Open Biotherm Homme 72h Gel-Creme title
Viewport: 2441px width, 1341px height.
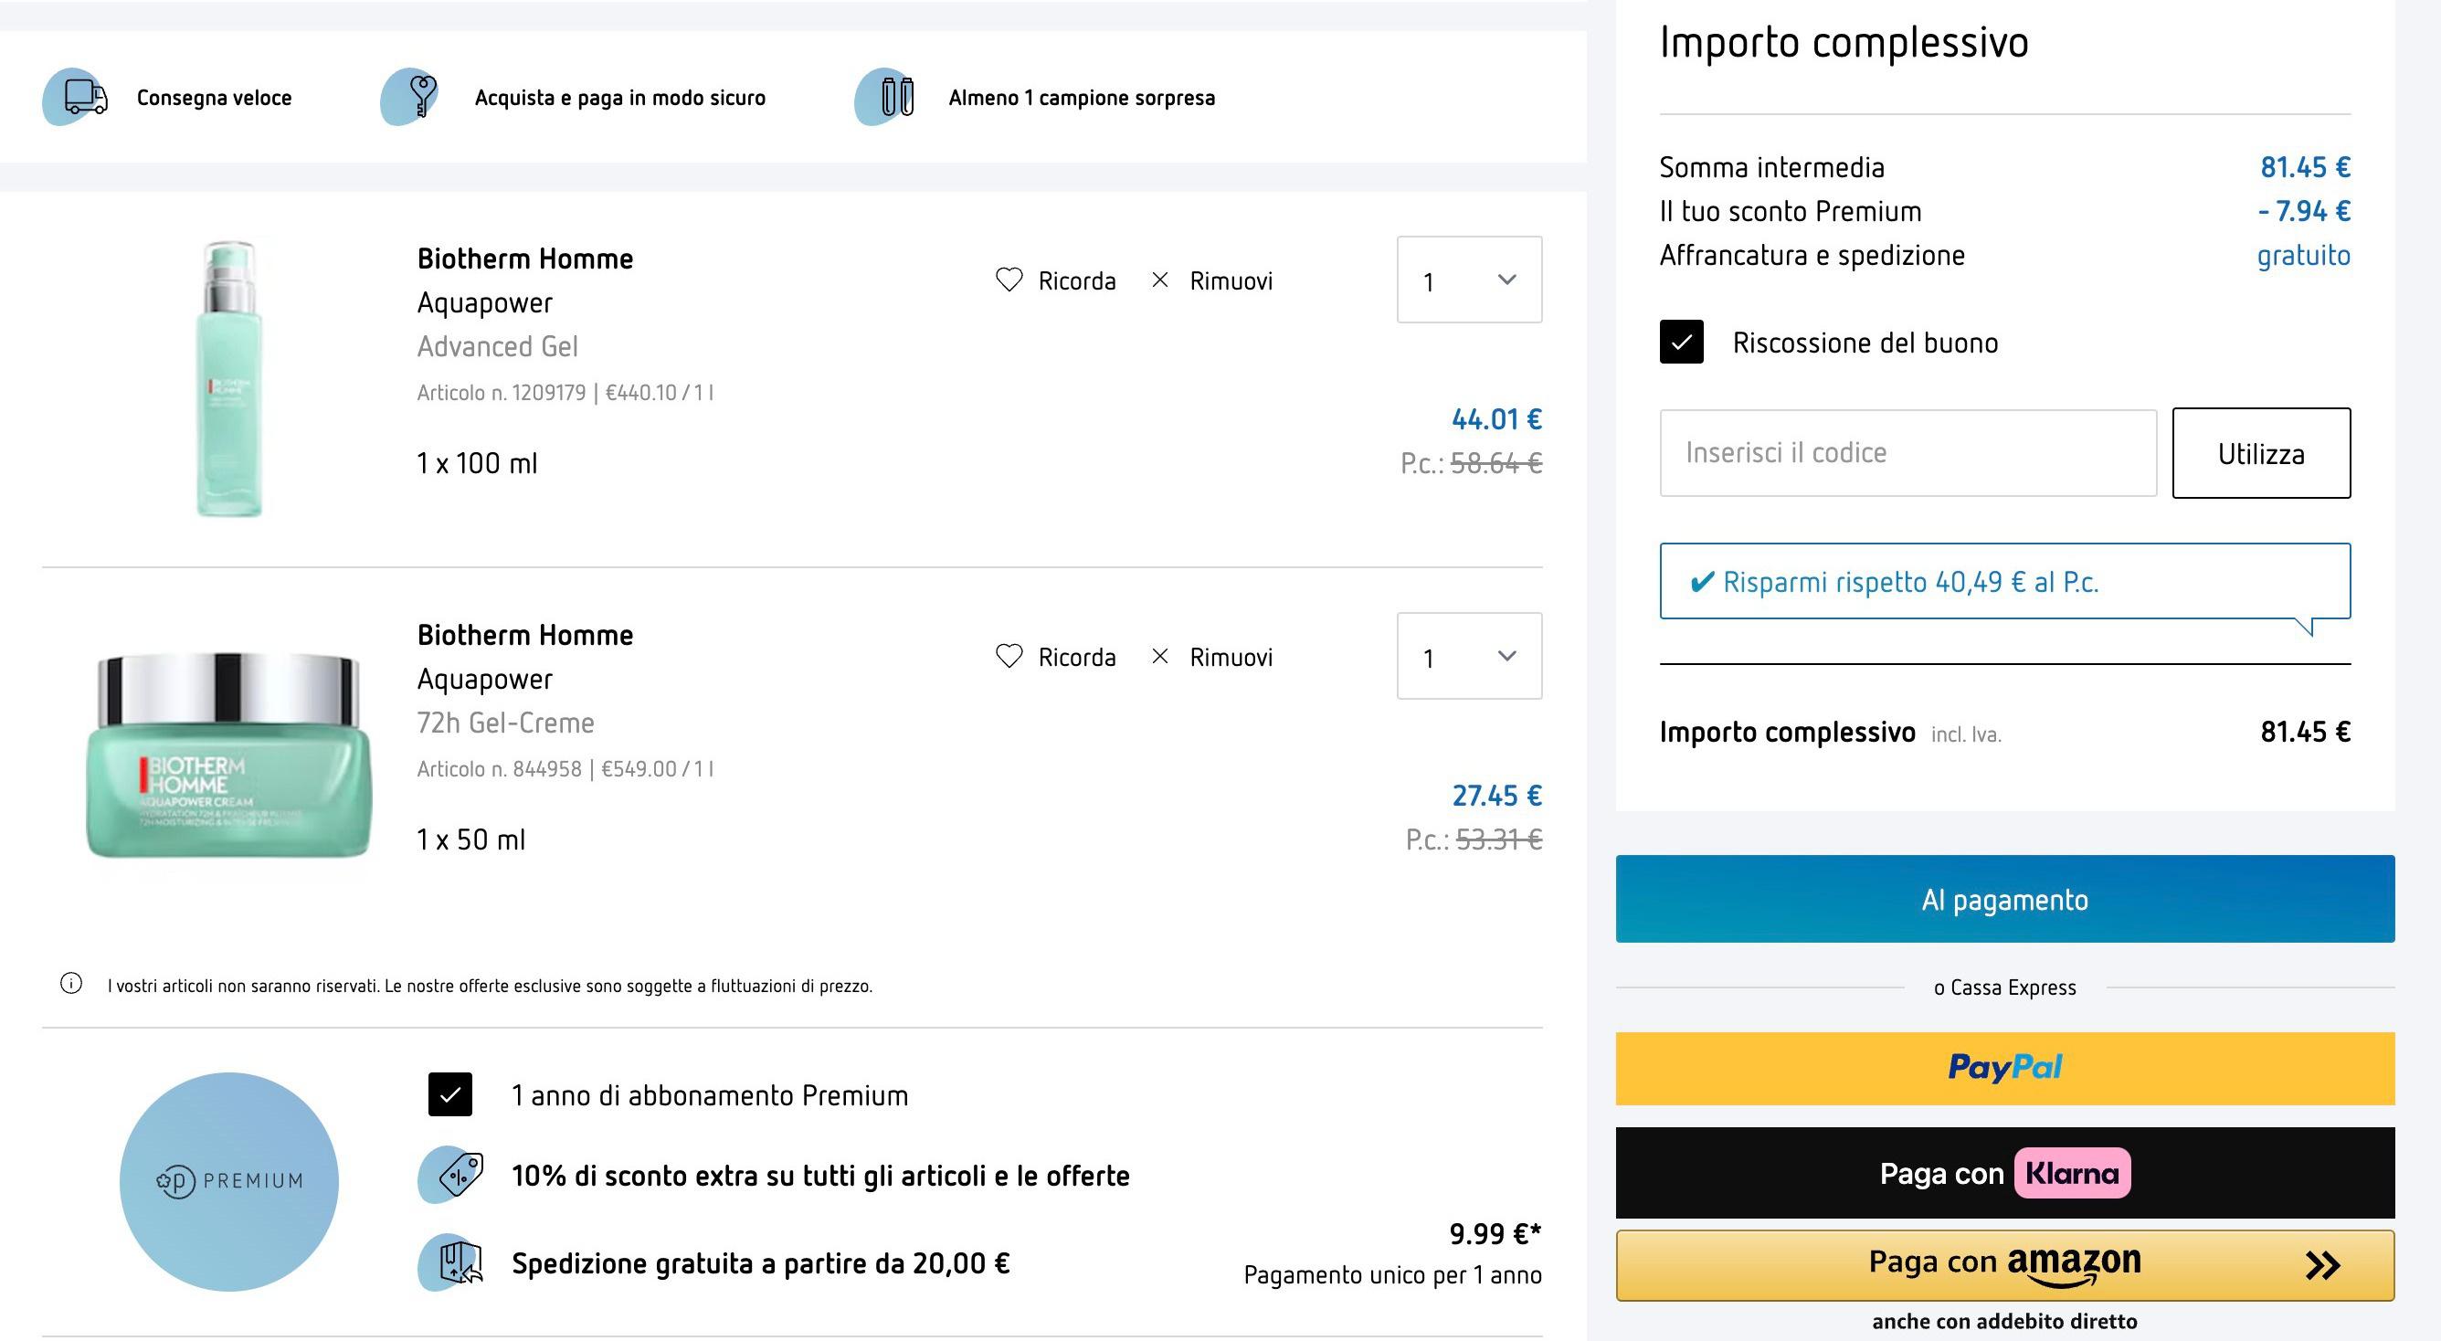pyautogui.click(x=525, y=635)
